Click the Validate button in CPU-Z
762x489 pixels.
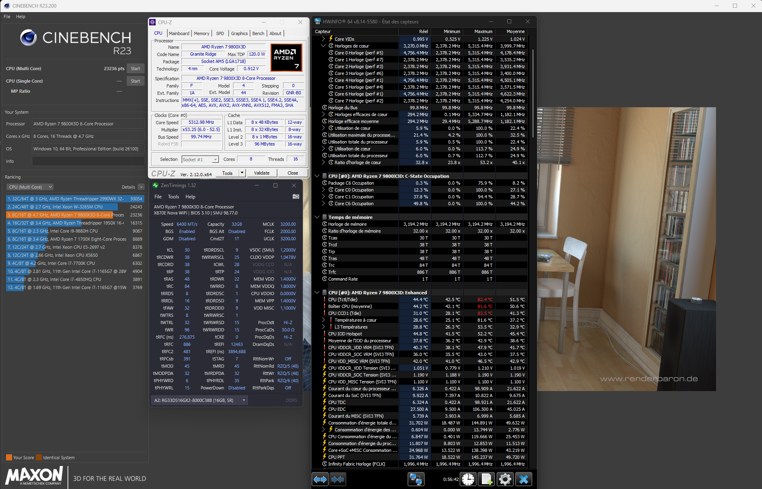[x=262, y=173]
